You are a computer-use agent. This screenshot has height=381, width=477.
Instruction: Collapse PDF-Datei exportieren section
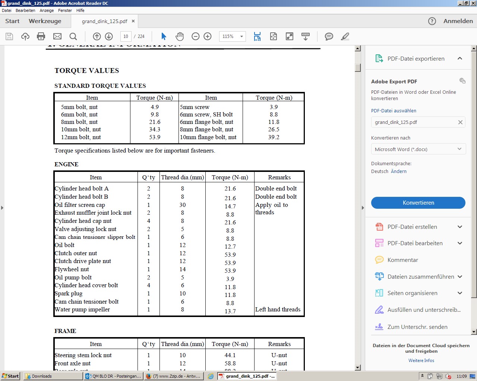pyautogui.click(x=460, y=58)
